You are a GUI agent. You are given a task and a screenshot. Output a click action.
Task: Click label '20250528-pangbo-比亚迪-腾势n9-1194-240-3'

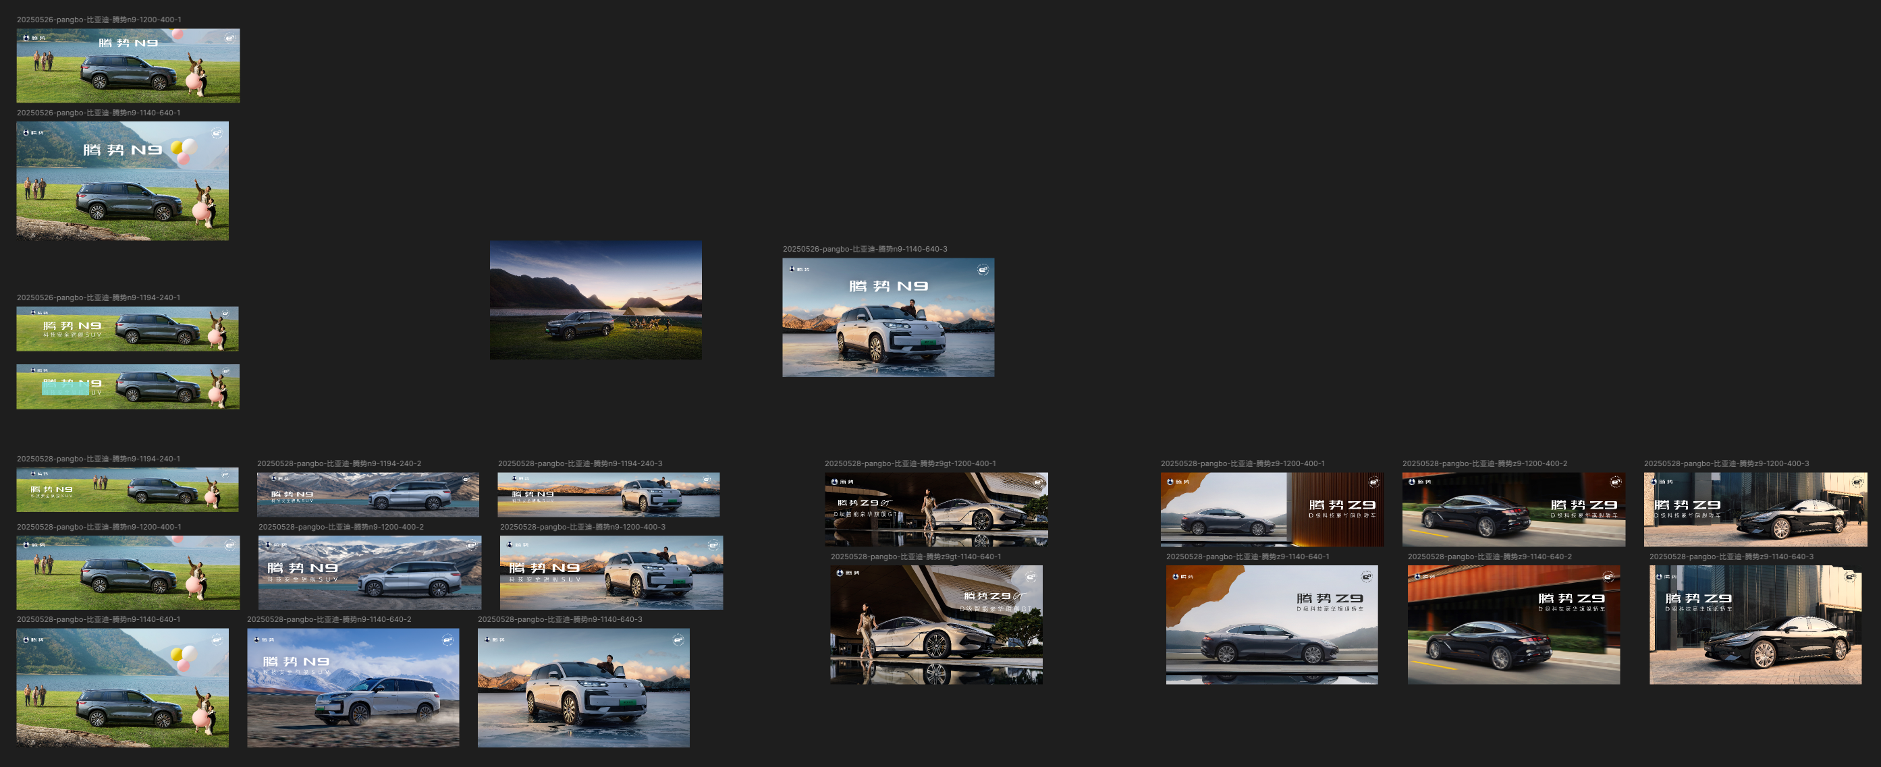[x=580, y=463]
